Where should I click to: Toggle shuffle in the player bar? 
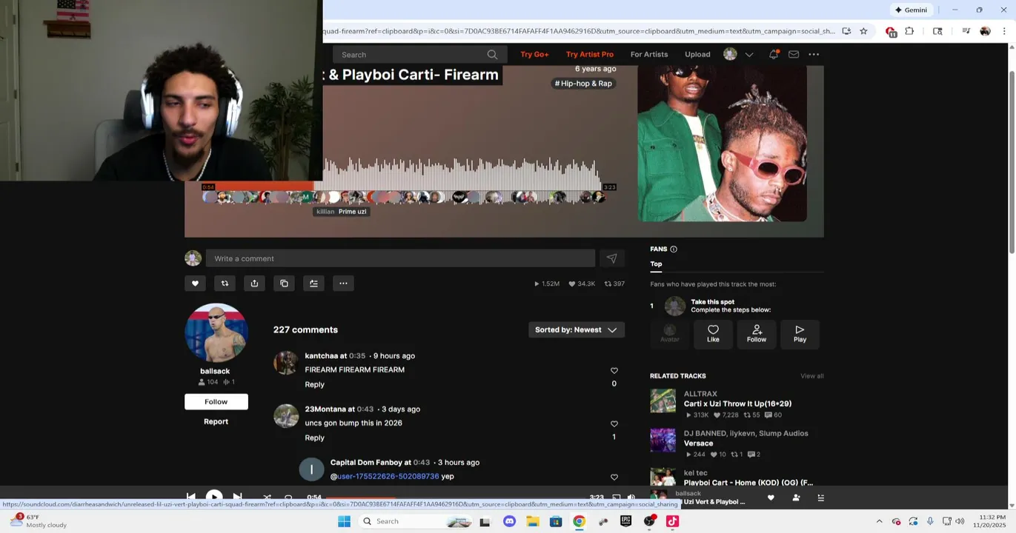[267, 497]
